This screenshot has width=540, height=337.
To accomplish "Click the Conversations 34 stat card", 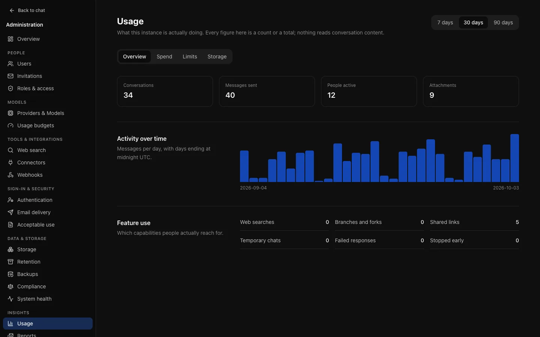I will point(165,91).
